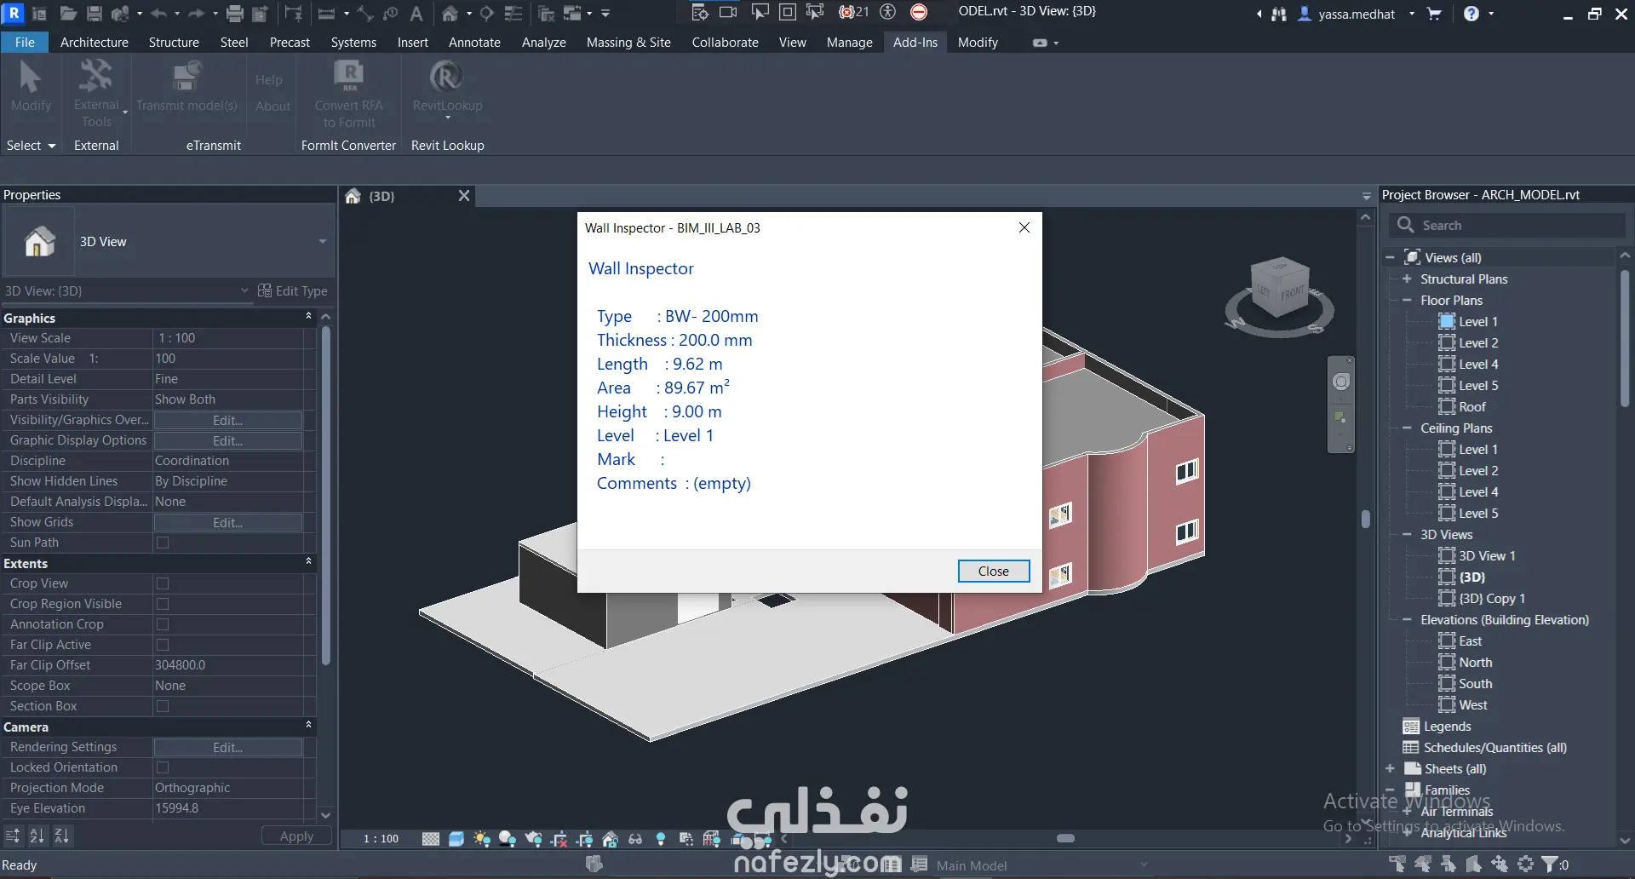Click the Help question mark icon
This screenshot has height=879, width=1635.
1471,13
